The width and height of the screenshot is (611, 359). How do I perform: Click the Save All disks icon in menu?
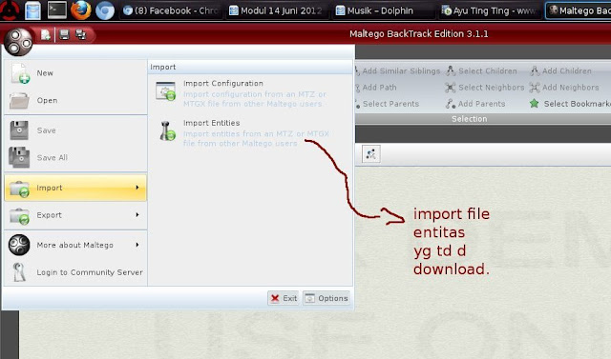(x=19, y=157)
